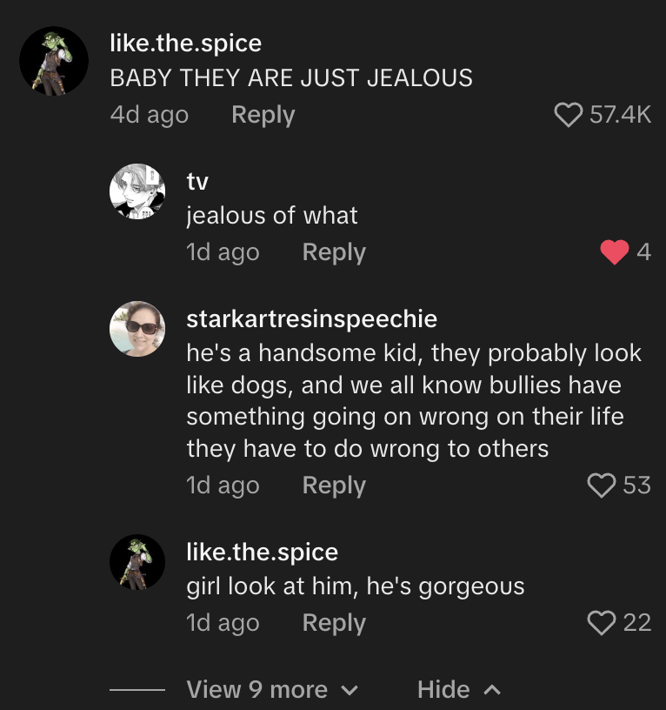This screenshot has height=710, width=666.
Task: Open like.the.spice avatar on the gorgeous reply
Action: tap(137, 562)
